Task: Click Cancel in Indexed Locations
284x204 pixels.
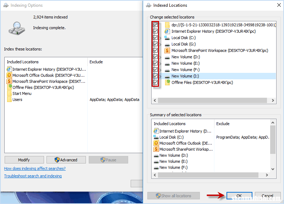Action: point(268,196)
